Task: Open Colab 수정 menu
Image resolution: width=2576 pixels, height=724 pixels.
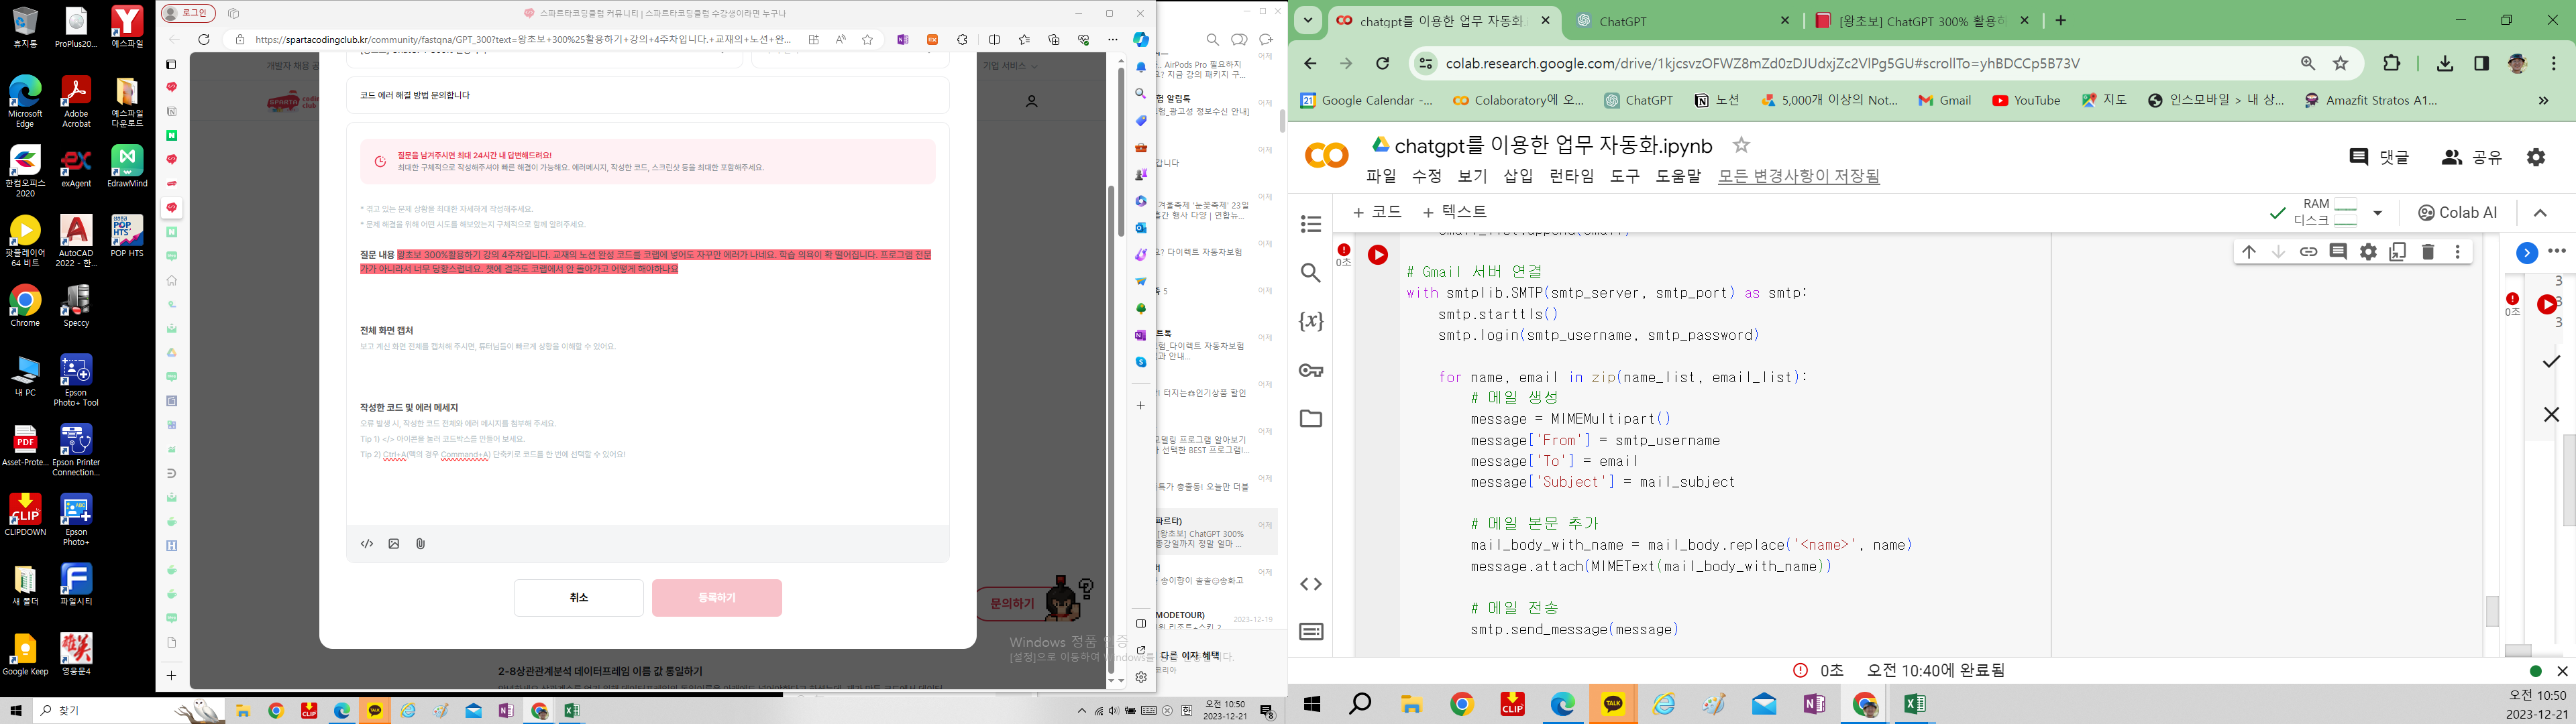Action: click(1426, 176)
